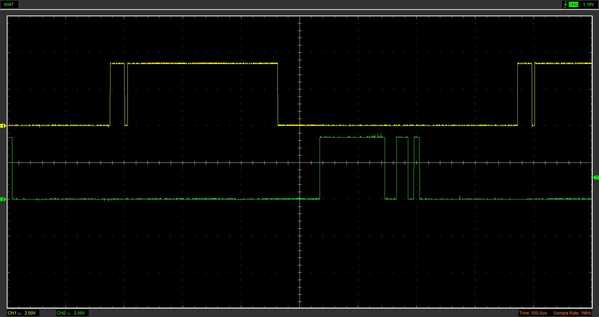Click the green CH2 ground level marker
This screenshot has height=317, width=599.
[x=3, y=199]
